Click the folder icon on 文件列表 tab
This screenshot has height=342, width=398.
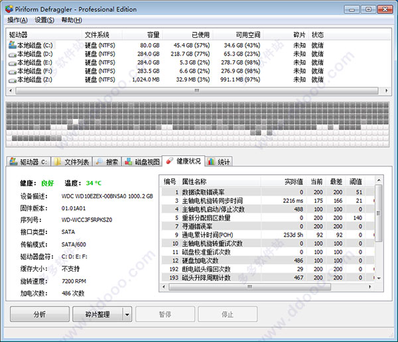coord(58,162)
